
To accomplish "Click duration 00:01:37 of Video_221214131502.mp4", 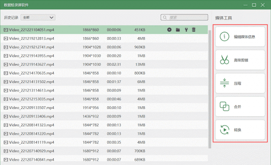I will [x=114, y=82].
